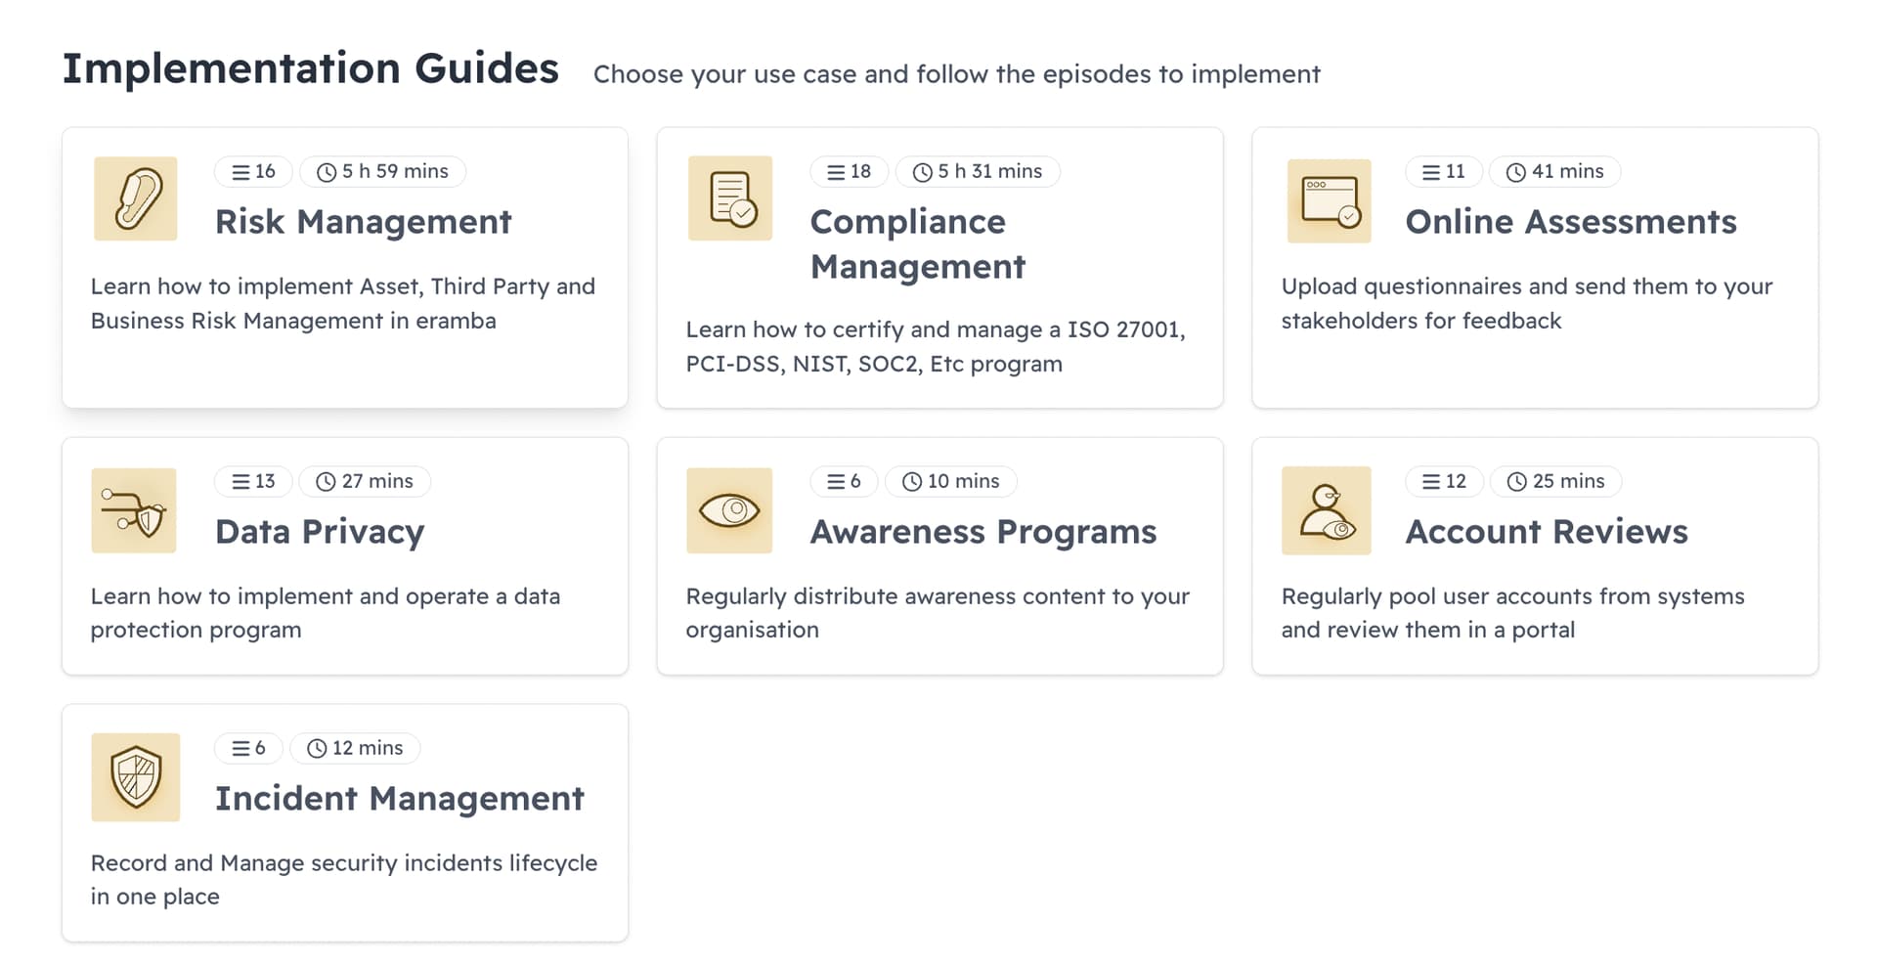
Task: Open the Compliance Management guide title
Action: point(918,243)
